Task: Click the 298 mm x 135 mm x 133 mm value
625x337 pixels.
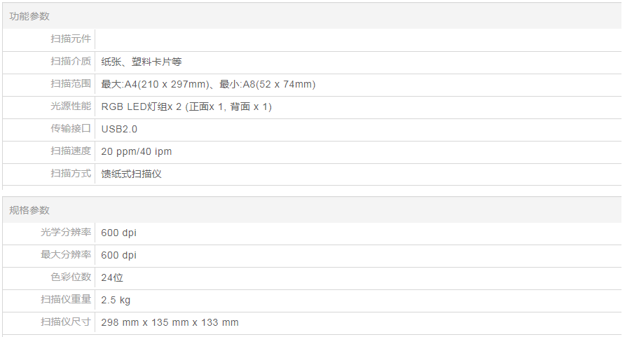Action: click(170, 323)
